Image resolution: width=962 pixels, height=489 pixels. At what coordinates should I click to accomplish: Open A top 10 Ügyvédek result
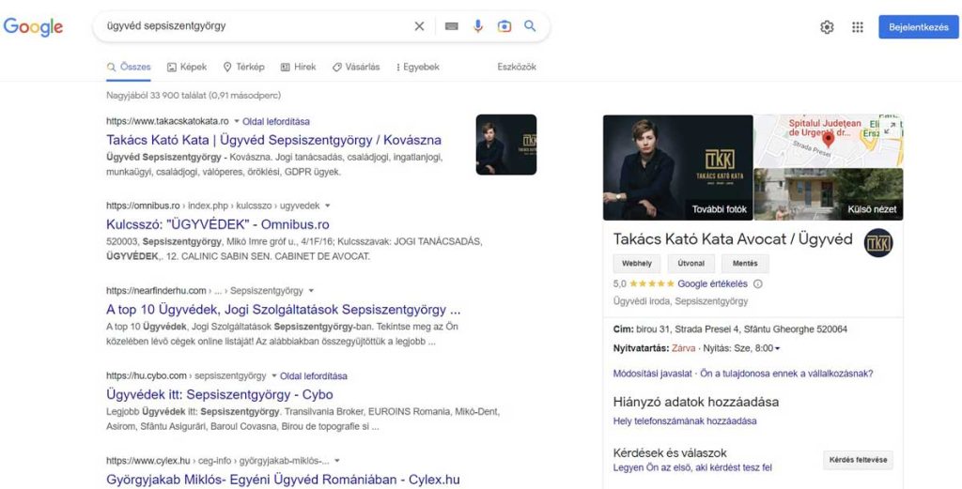point(284,309)
